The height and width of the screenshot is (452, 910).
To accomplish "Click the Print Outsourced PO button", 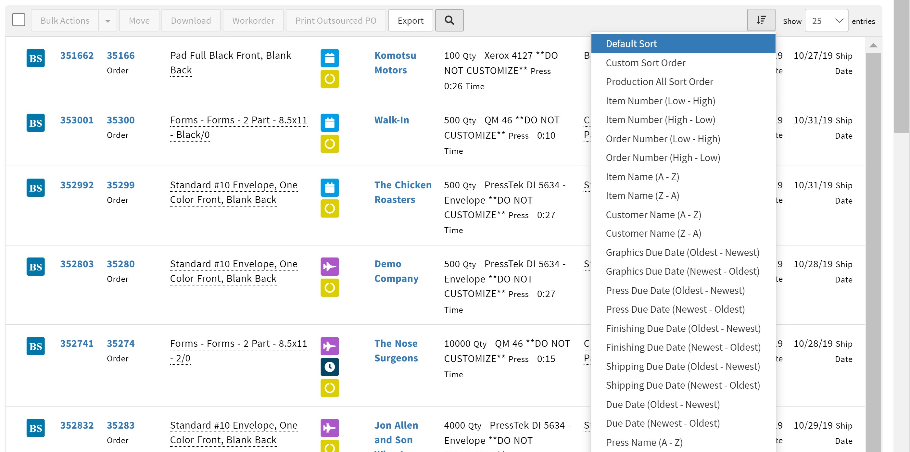I will pos(335,20).
